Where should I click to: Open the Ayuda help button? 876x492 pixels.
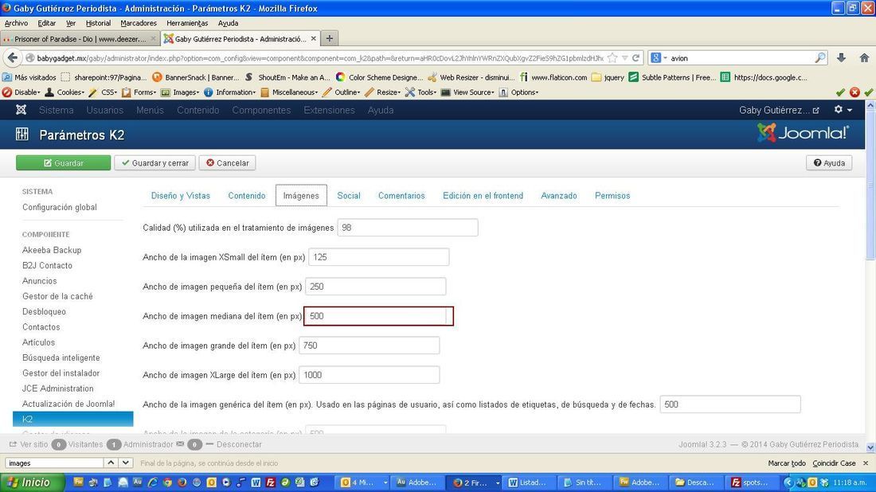pos(829,163)
